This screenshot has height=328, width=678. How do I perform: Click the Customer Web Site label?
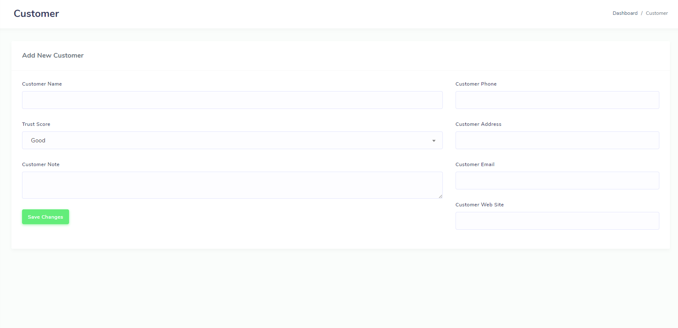point(479,205)
